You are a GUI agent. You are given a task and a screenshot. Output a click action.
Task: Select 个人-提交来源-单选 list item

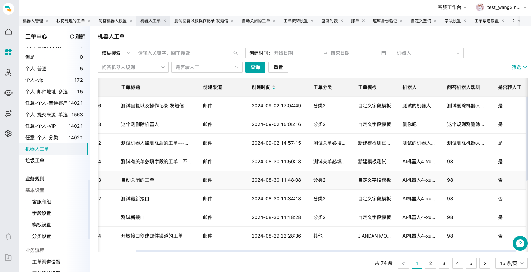[54, 115]
